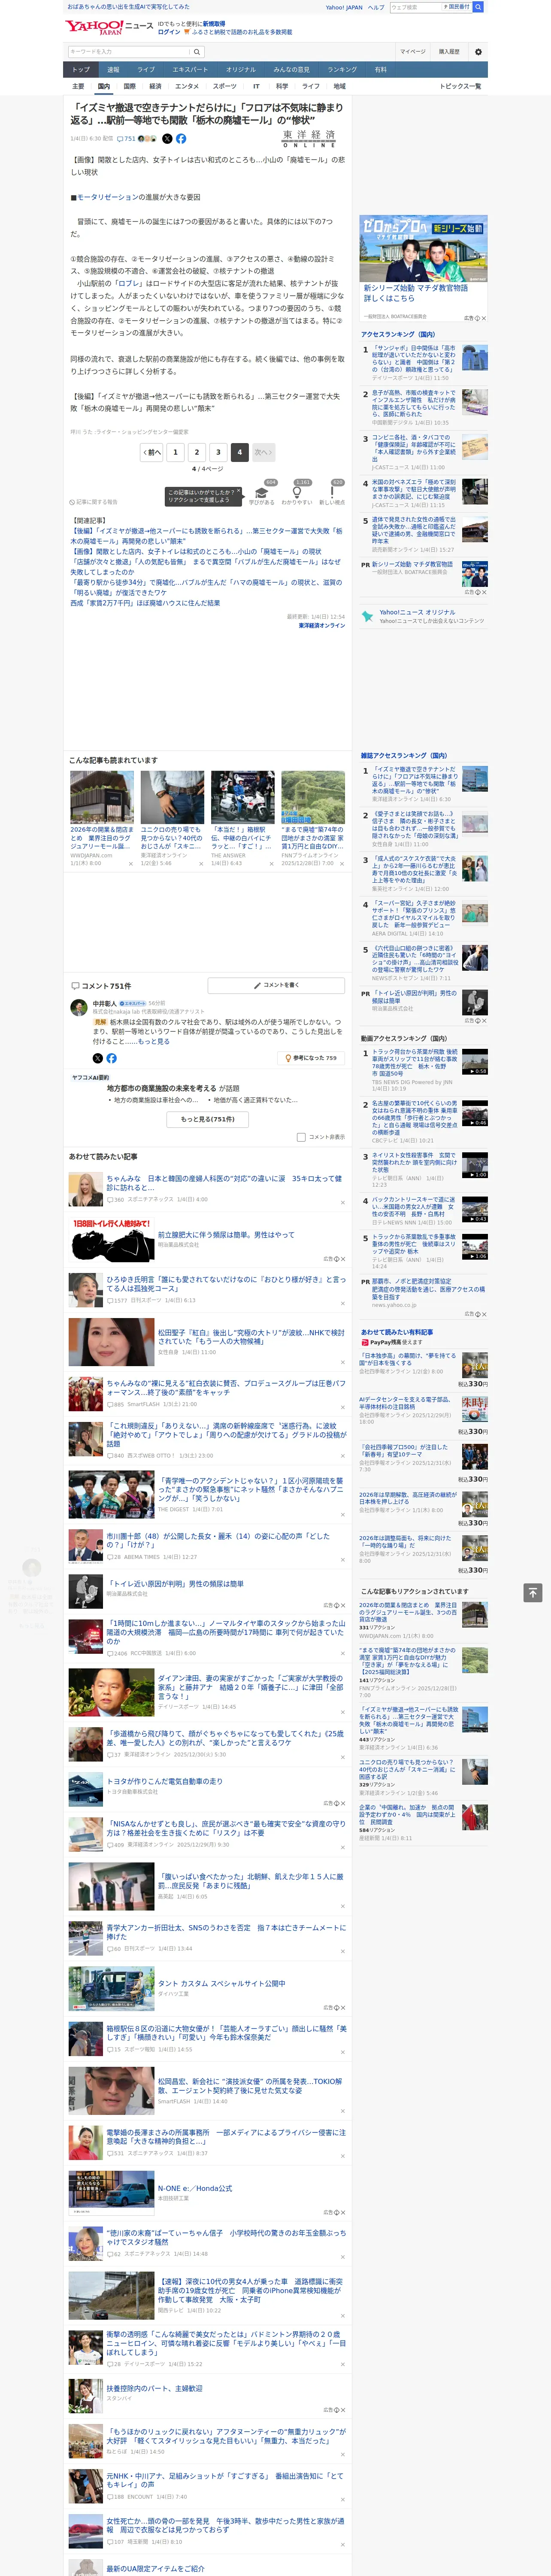Image resolution: width=551 pixels, height=2576 pixels.
Task: Click the ヘルプ link in the header
Action: tap(375, 7)
